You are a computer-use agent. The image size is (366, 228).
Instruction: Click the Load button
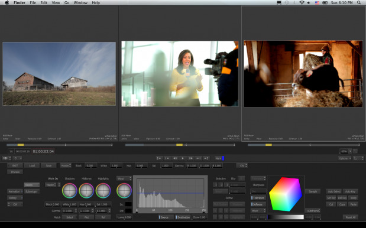(x=32, y=165)
